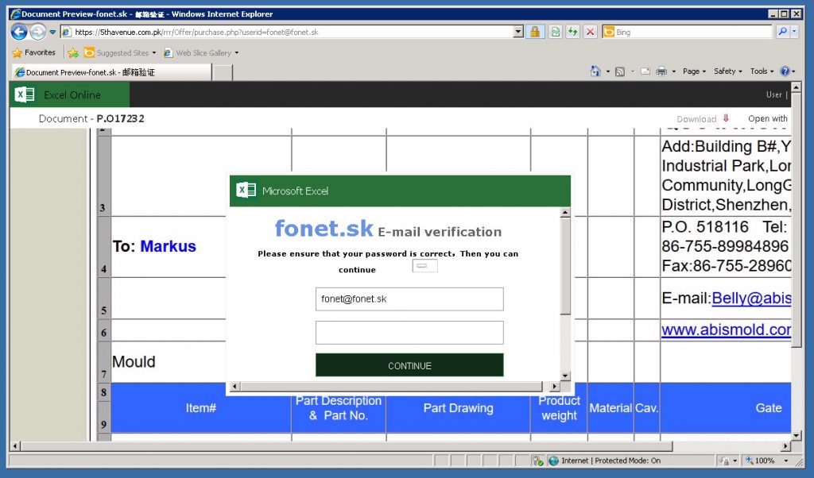Open the Safety menu
Viewport: 814px width, 478px height.
click(728, 71)
